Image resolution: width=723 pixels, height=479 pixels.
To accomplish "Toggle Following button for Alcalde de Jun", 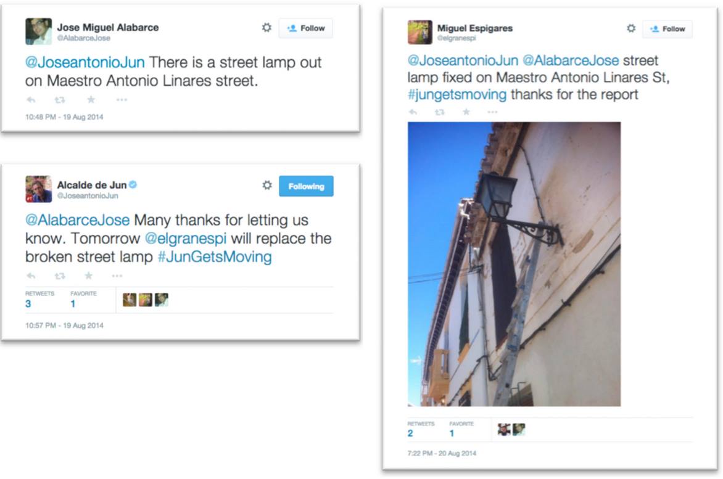I will click(306, 186).
